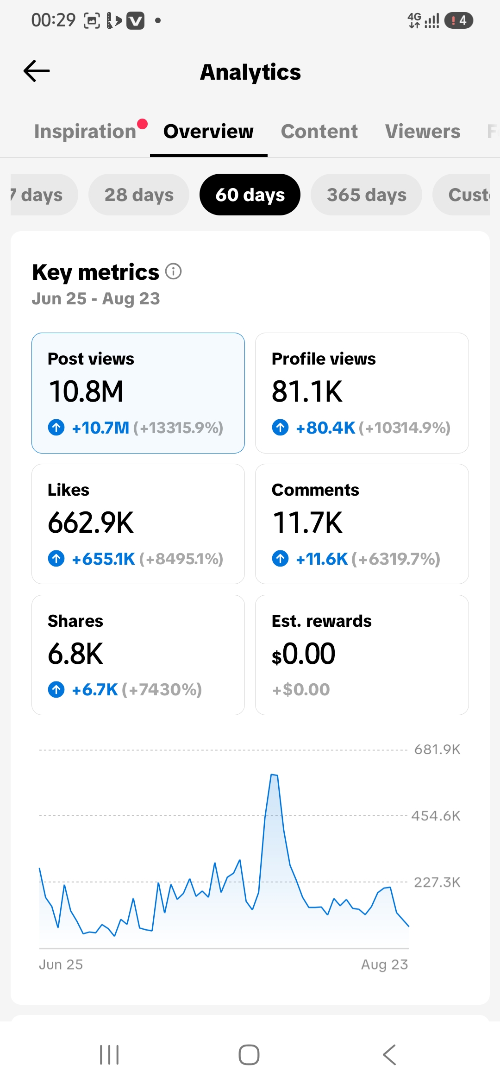Tap the Likes up-arrow indicator
The height and width of the screenshot is (1084, 500).
tap(56, 558)
